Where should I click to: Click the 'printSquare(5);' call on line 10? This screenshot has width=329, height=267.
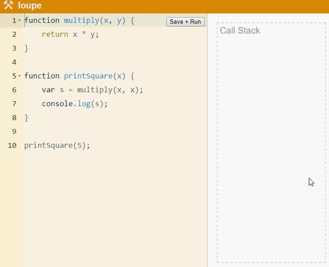click(x=57, y=146)
